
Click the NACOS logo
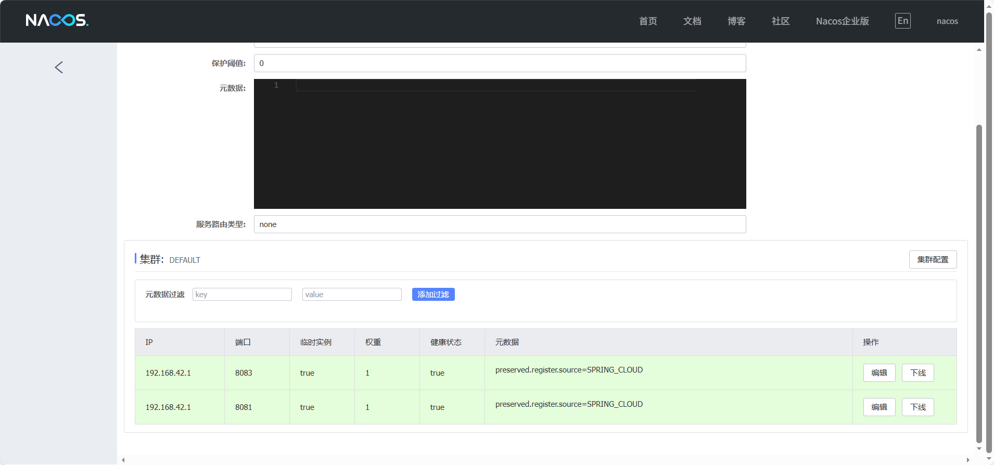(57, 20)
